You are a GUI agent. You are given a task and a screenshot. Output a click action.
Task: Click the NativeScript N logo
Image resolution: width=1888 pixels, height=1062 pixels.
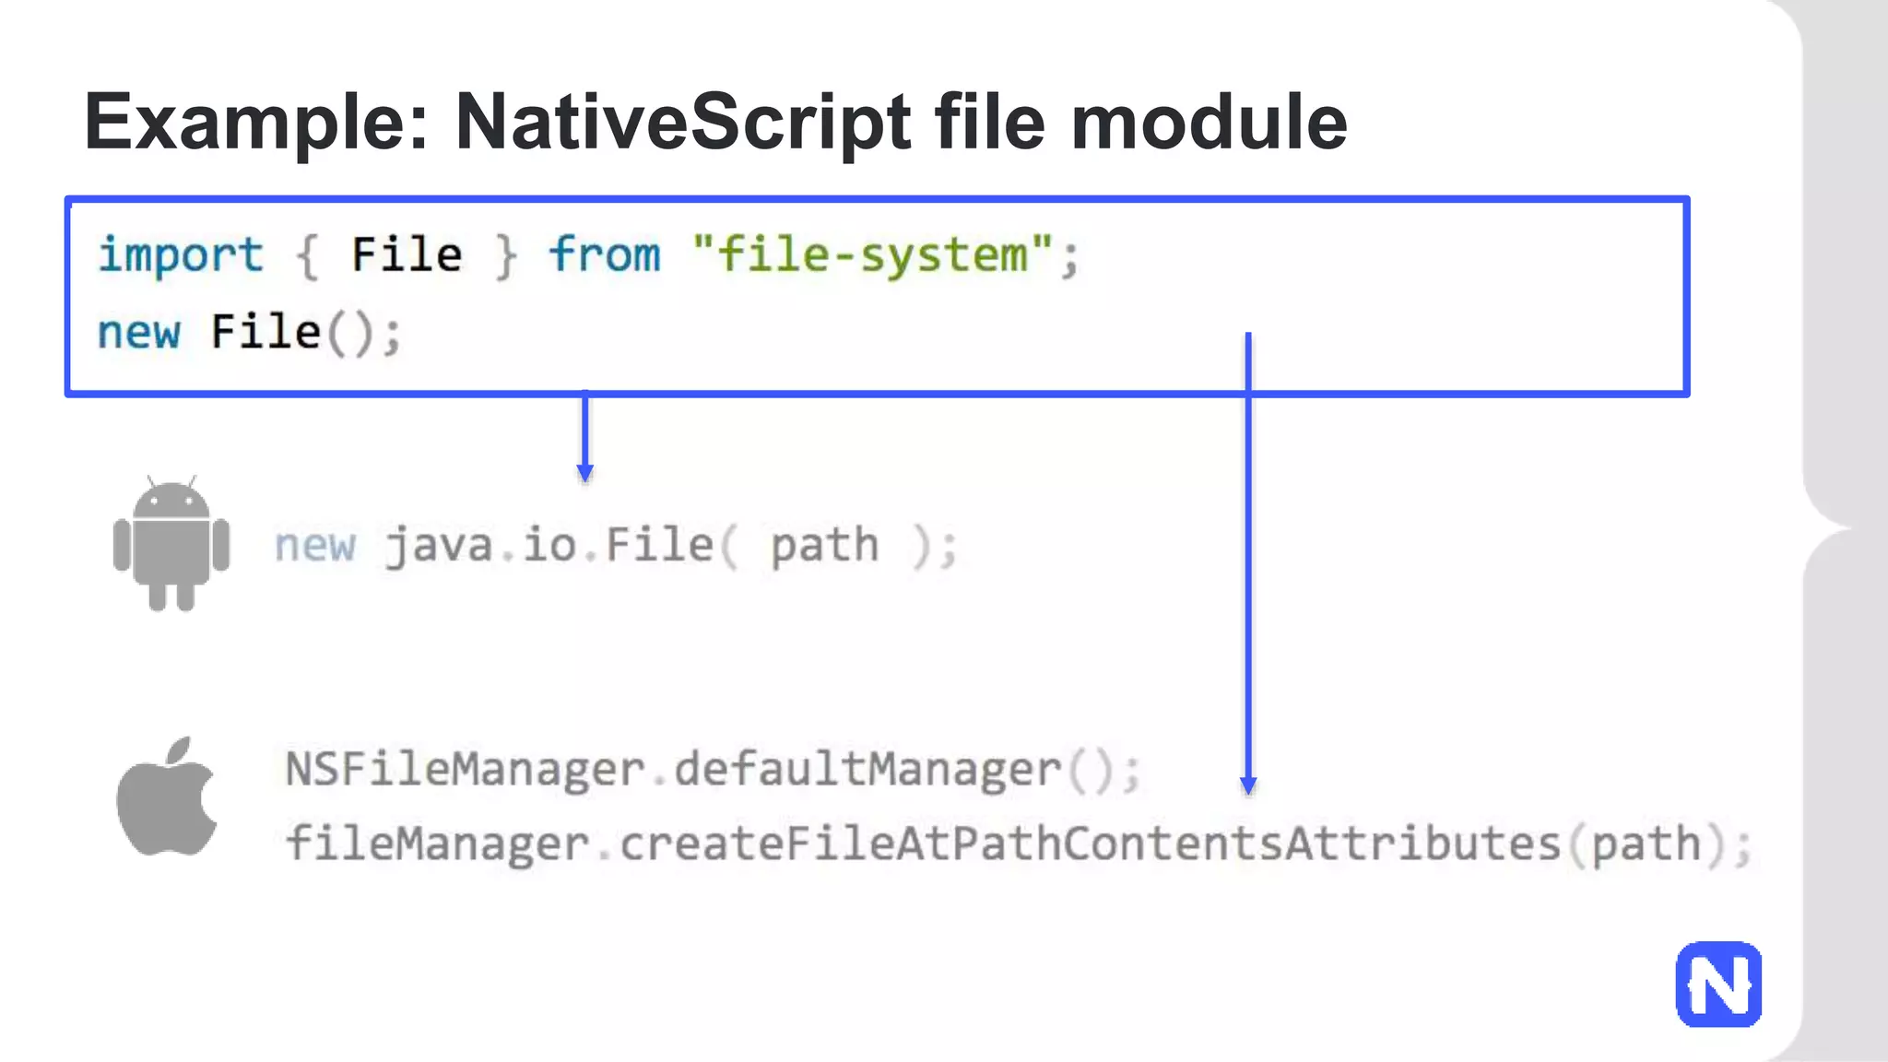point(1719,985)
